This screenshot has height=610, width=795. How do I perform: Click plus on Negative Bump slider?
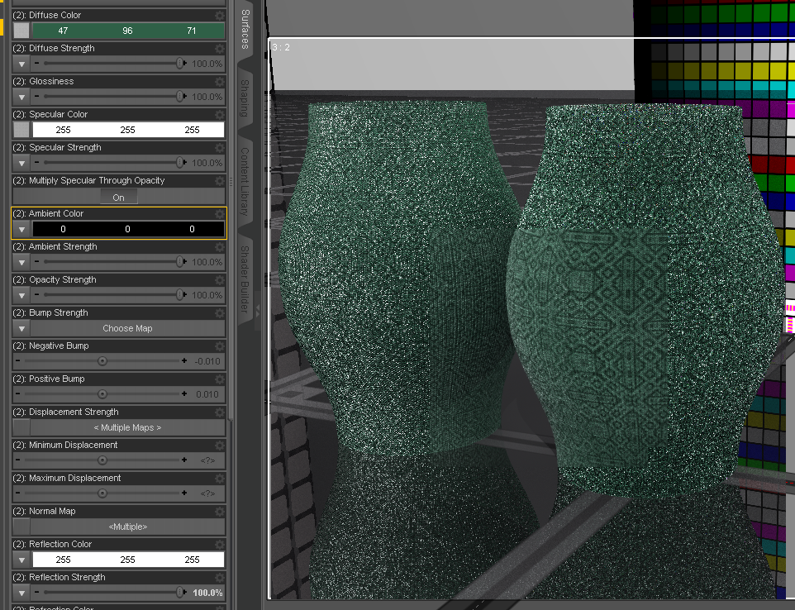click(184, 360)
